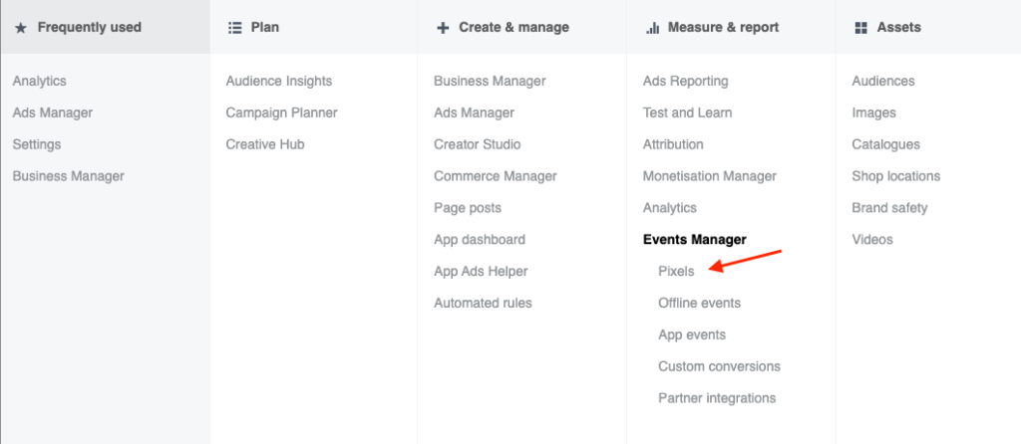
Task: Click the star icon beside Frequently used
Action: pos(21,28)
